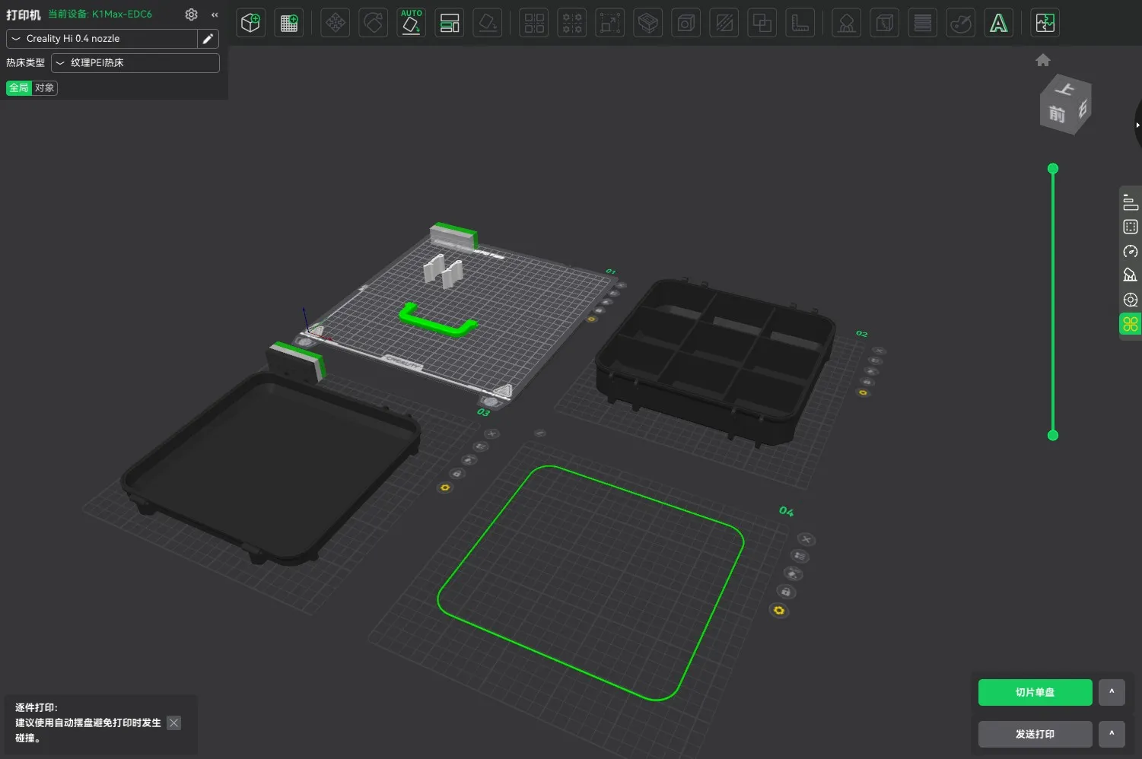Toggle the lock icon on plate 04
Viewport: 1142px width, 759px height.
tap(785, 592)
